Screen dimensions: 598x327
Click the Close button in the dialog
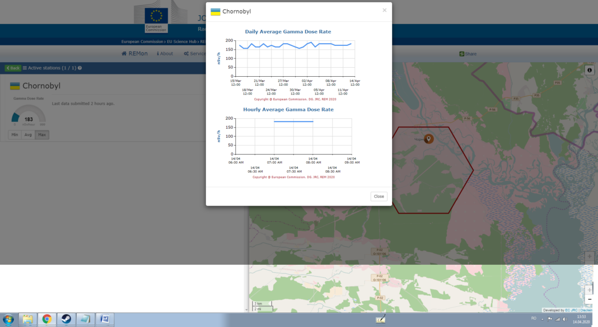pyautogui.click(x=379, y=197)
